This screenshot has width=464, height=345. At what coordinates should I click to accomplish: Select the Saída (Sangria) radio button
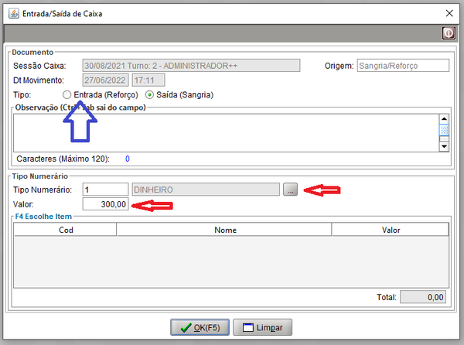click(149, 94)
